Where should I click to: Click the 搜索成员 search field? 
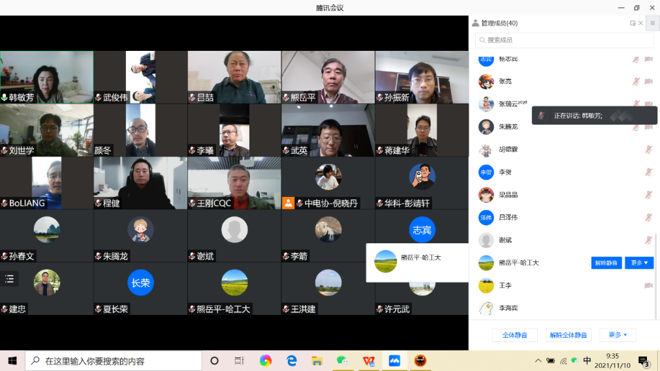coord(565,40)
